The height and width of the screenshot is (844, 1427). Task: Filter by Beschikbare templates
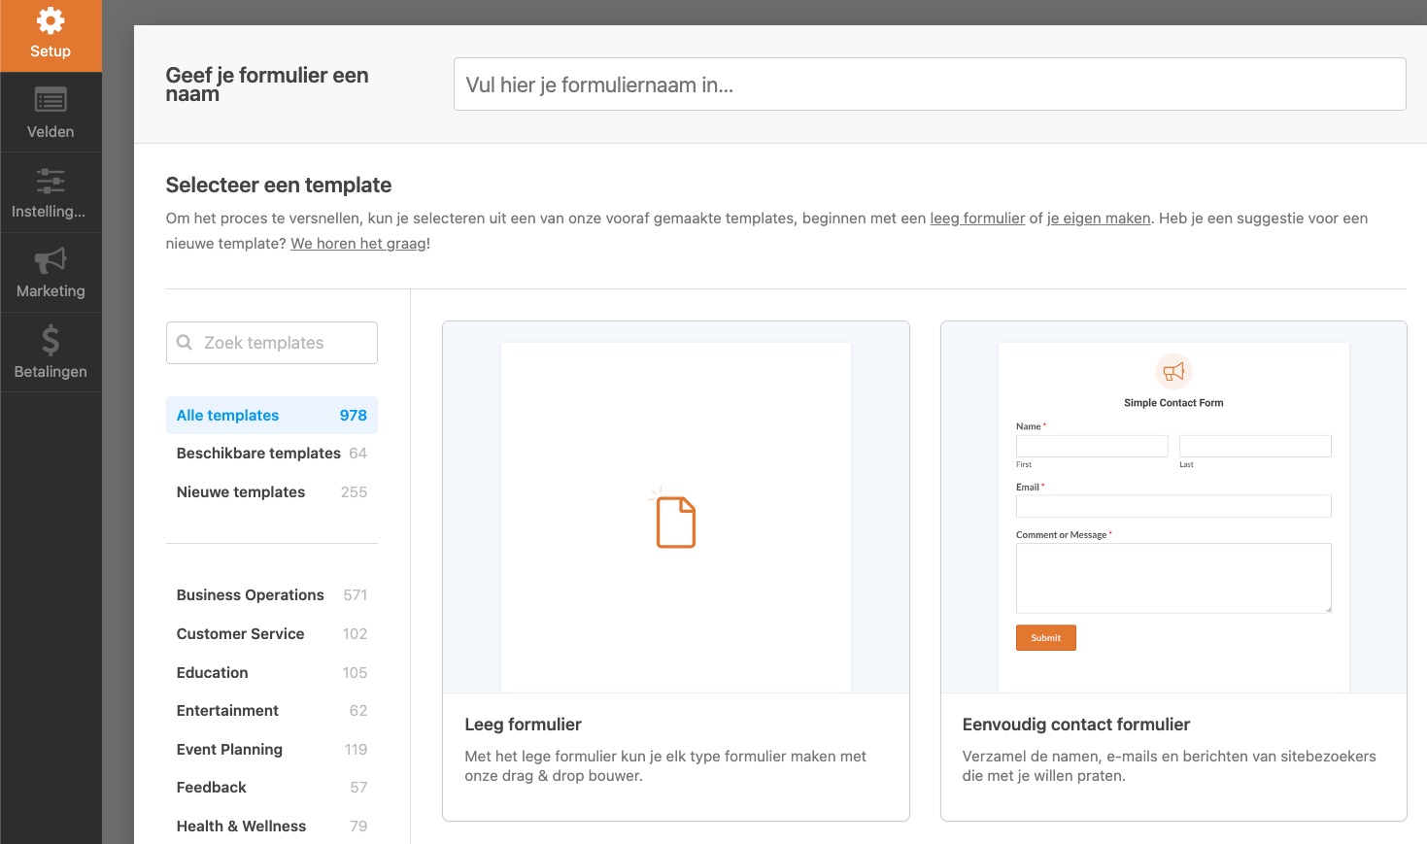[x=257, y=453]
